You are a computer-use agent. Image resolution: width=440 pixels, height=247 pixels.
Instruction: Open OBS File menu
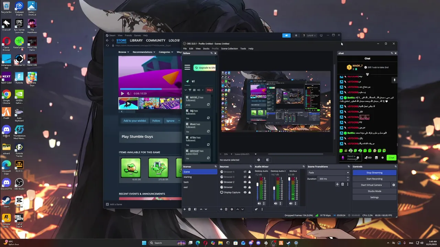click(x=185, y=49)
